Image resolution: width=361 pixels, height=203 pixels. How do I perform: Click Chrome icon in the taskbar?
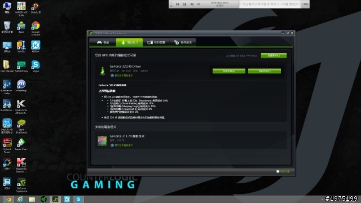[9, 199]
